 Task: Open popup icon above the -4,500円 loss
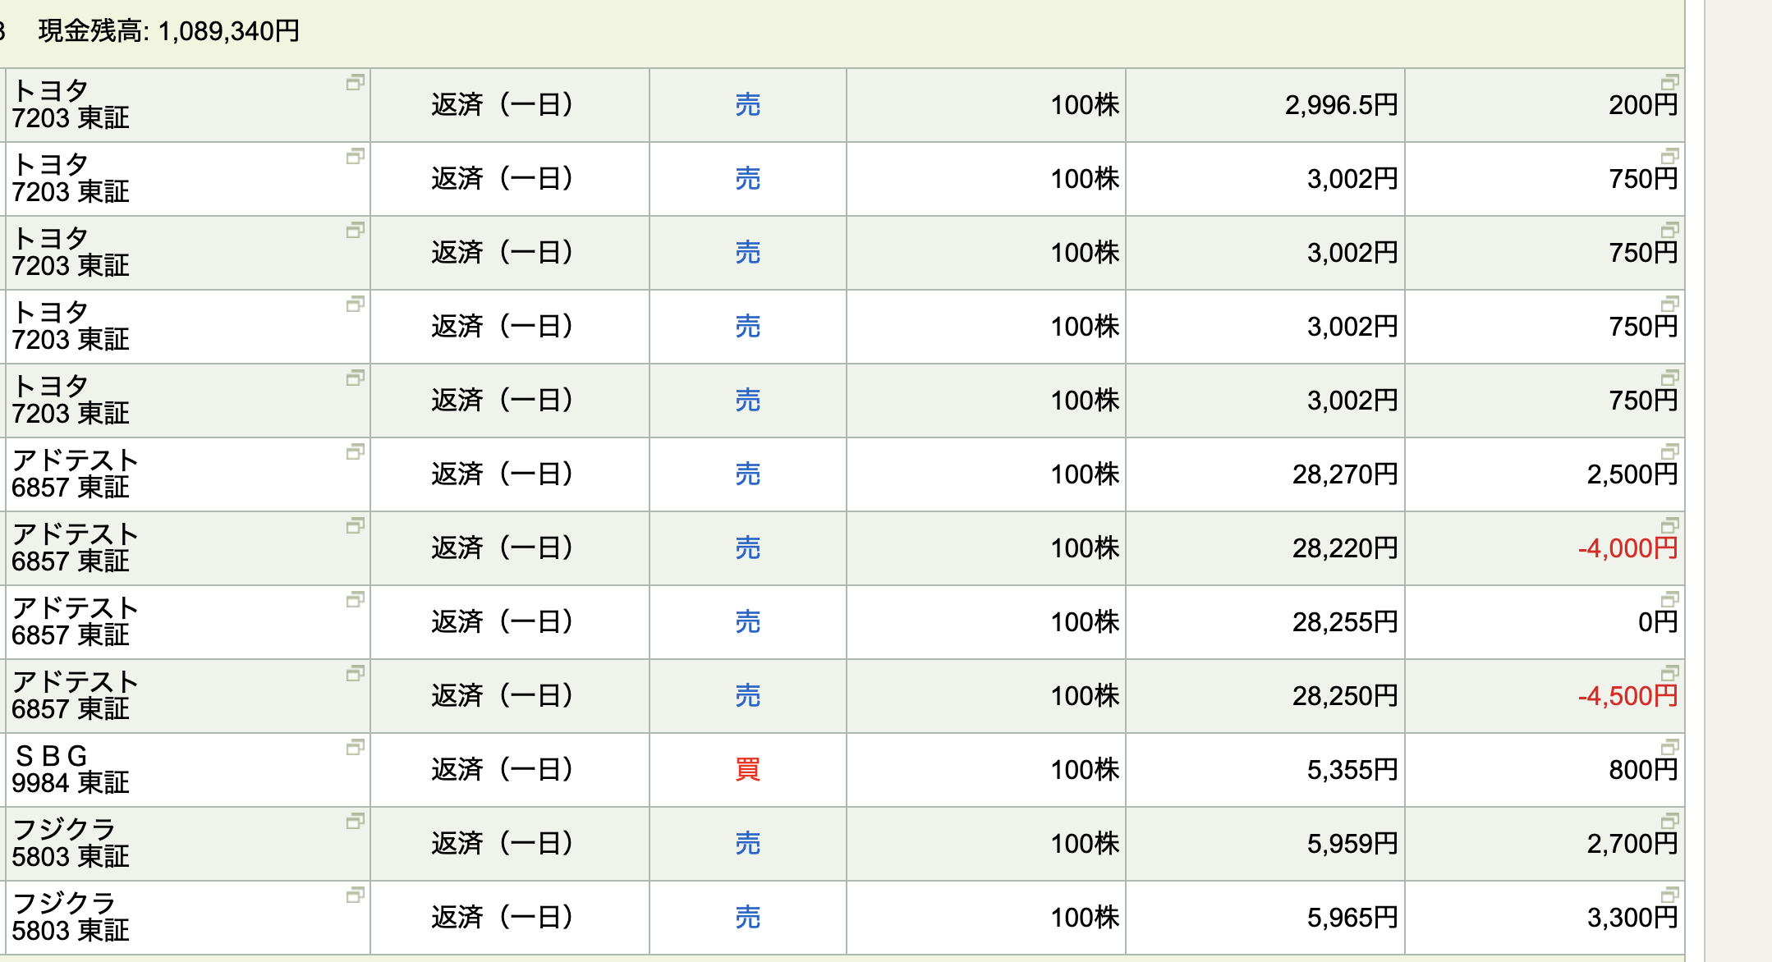1670,673
